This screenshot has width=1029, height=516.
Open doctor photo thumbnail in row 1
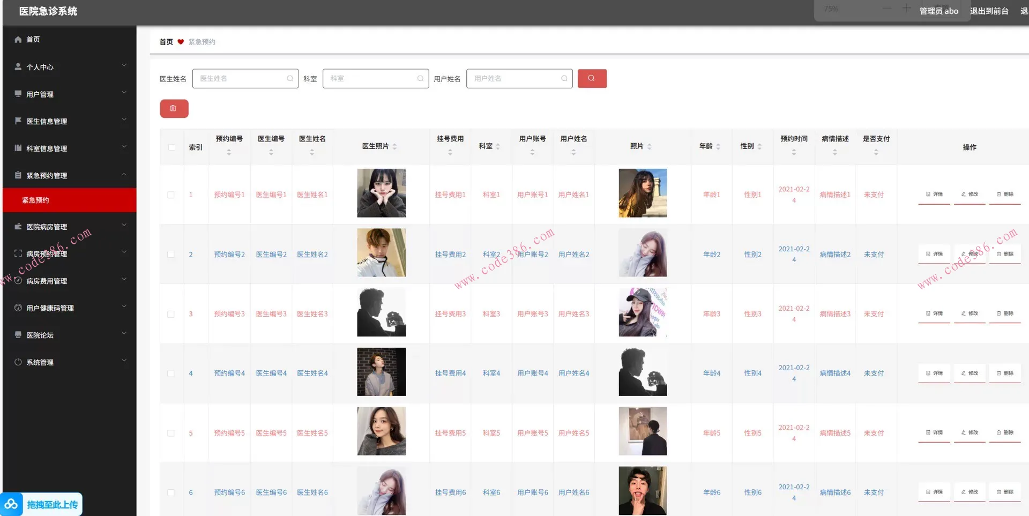point(382,193)
